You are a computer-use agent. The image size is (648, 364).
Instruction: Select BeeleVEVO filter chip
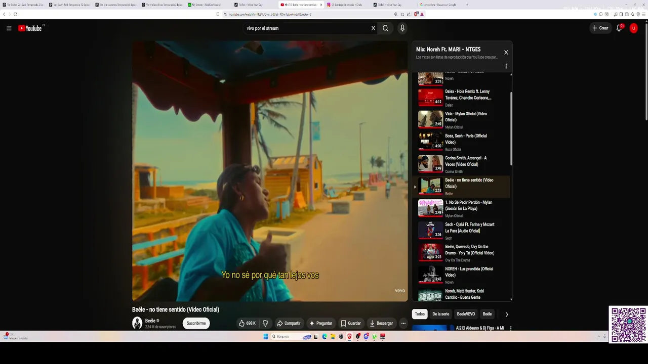coord(466,314)
